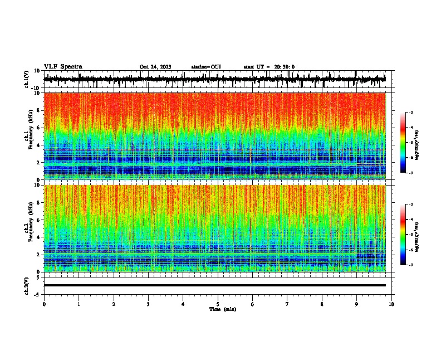Click the time axis tick label "10"
The image size is (441, 341).
(x=391, y=304)
